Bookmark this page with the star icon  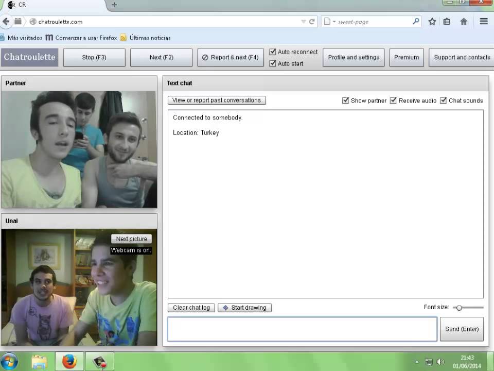click(432, 22)
